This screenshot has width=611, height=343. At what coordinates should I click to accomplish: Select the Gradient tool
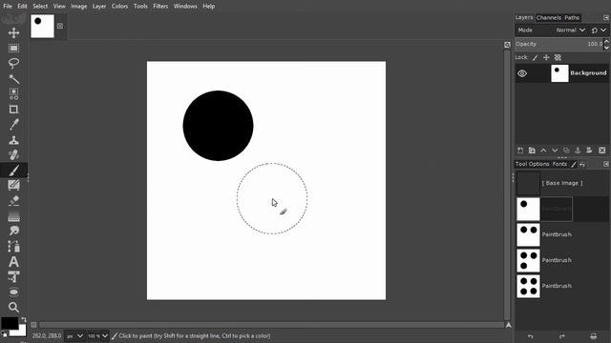[x=13, y=216]
